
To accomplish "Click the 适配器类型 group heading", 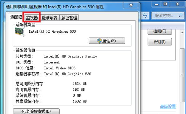I will [25, 25].
